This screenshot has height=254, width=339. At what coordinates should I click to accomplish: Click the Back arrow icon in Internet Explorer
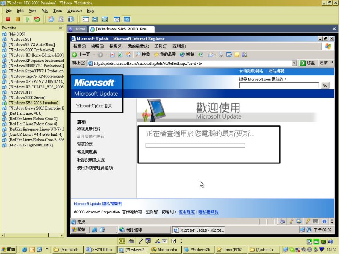click(x=75, y=55)
